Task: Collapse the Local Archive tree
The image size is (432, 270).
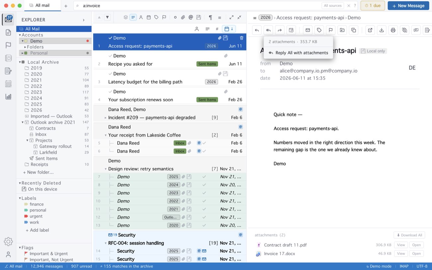Action: coord(20,62)
